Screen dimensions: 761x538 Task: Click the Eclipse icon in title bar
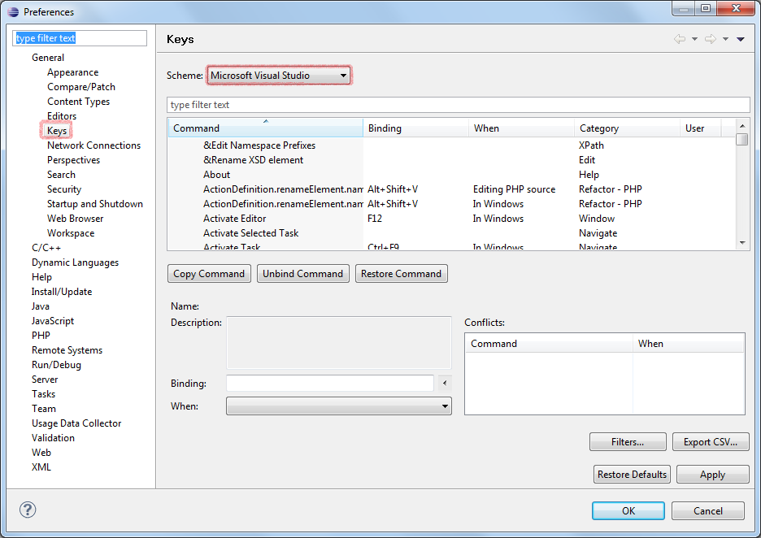pos(13,11)
